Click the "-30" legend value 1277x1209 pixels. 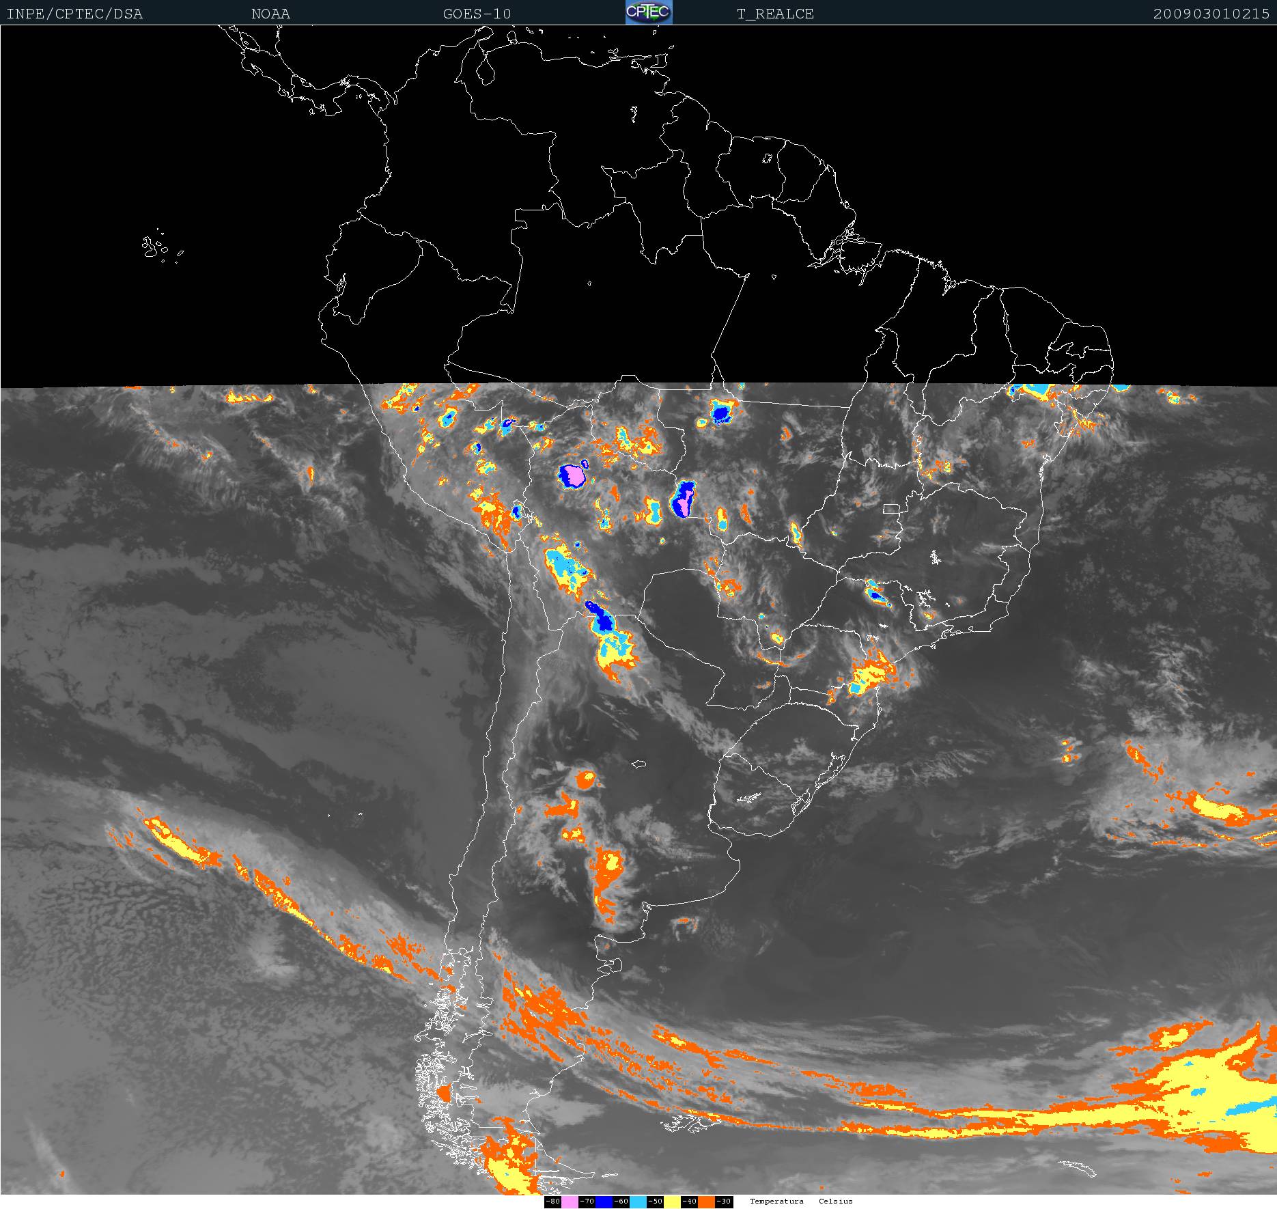(x=724, y=1201)
